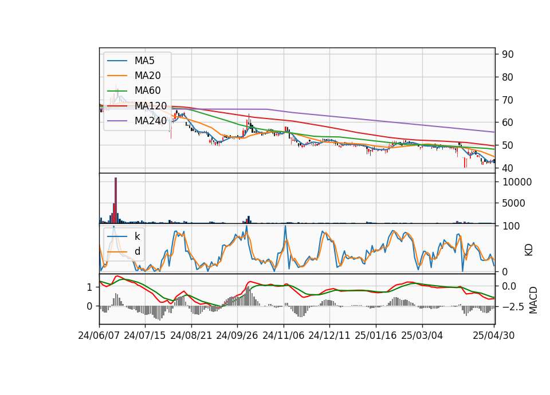Click the purple MA240 legend line sample
The height and width of the screenshot is (395, 550).
117,121
